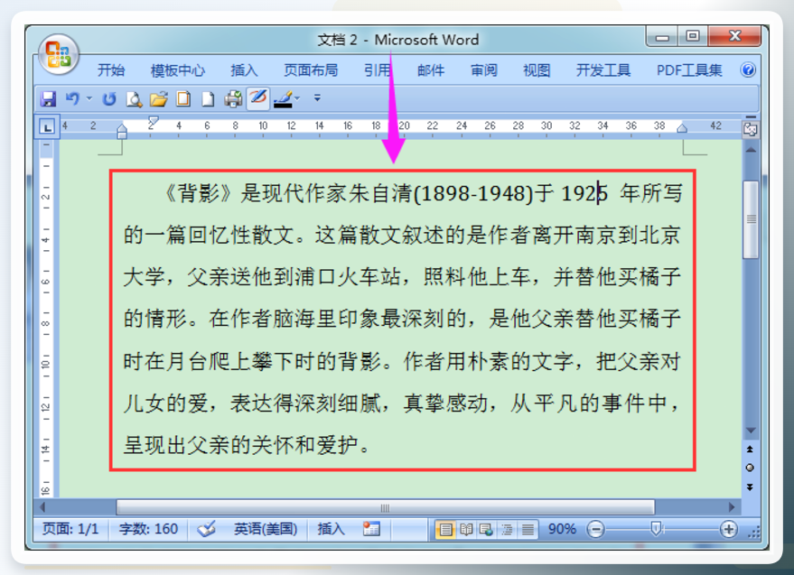
Task: Open Word help question mark
Action: tap(748, 70)
